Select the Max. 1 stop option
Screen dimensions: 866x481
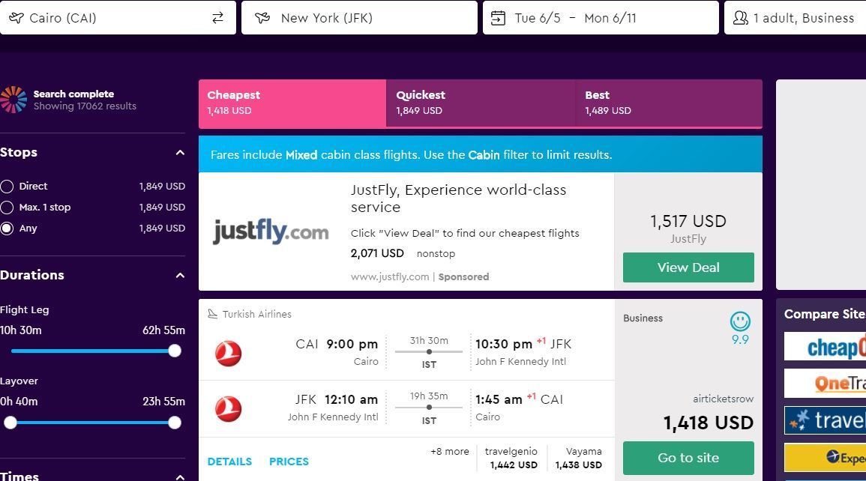point(7,208)
